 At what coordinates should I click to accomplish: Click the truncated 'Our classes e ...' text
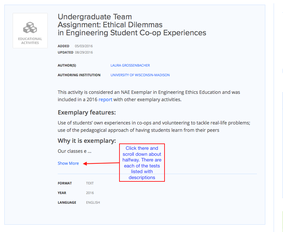[74, 151]
